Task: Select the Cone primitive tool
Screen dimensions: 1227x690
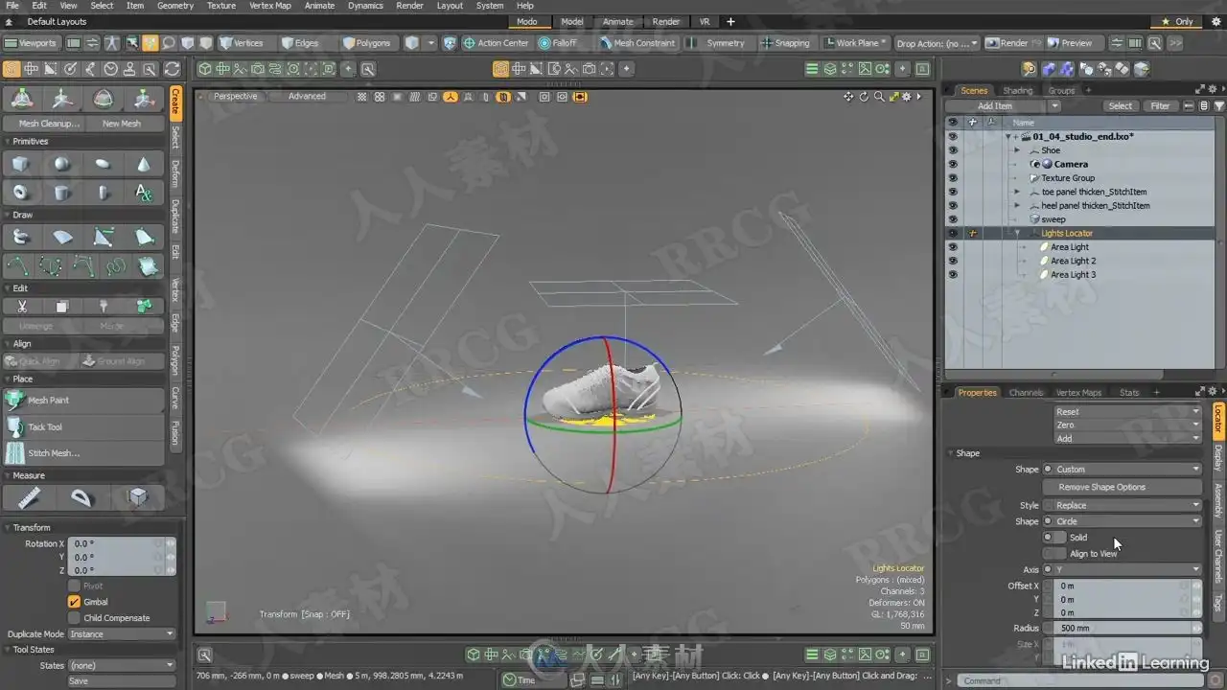Action: 144,165
